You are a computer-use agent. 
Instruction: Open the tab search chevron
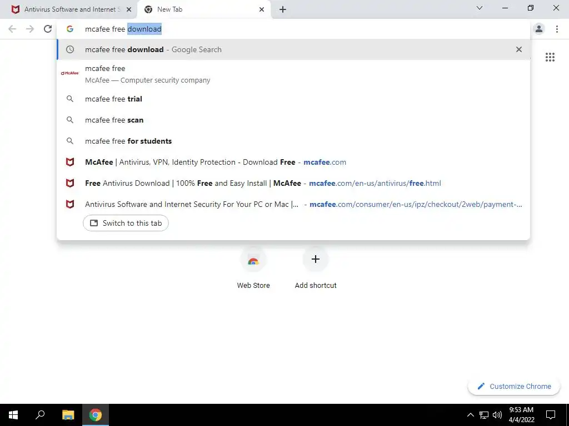(480, 8)
